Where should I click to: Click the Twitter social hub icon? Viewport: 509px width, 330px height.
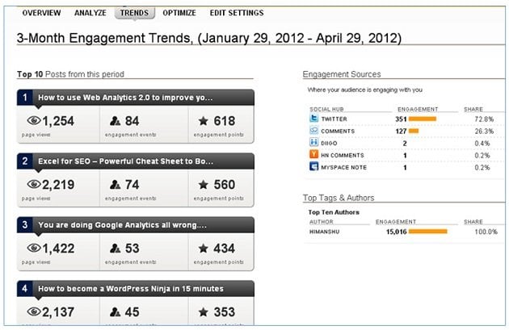coord(313,119)
